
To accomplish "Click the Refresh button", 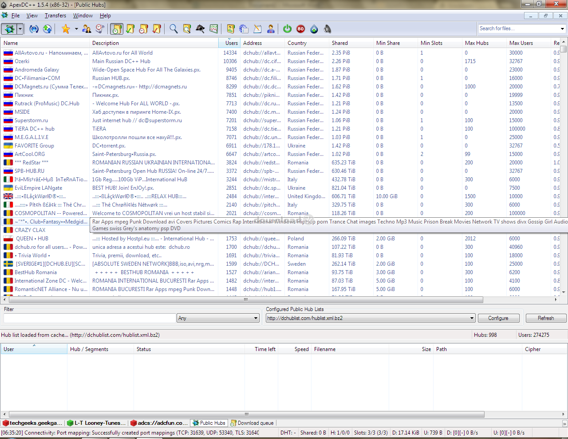I will pyautogui.click(x=546, y=318).
